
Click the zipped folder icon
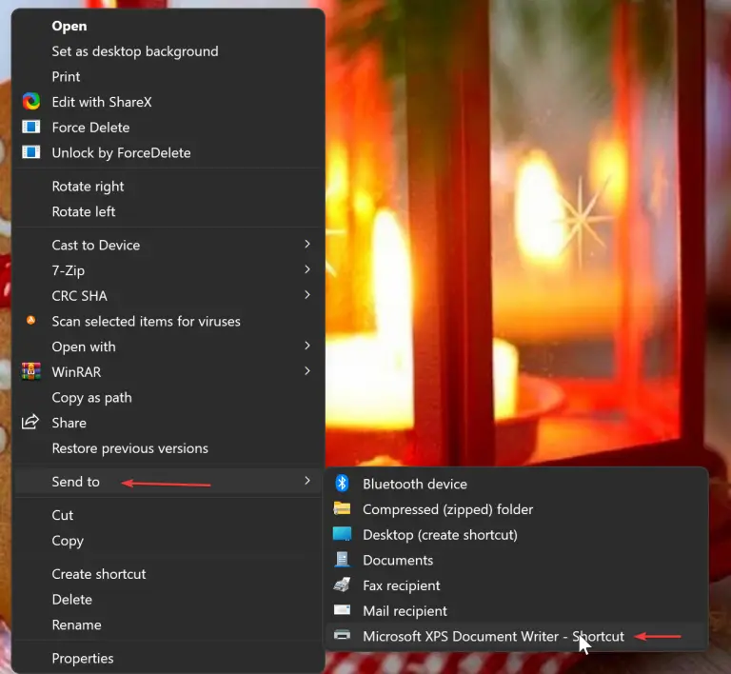tap(343, 508)
